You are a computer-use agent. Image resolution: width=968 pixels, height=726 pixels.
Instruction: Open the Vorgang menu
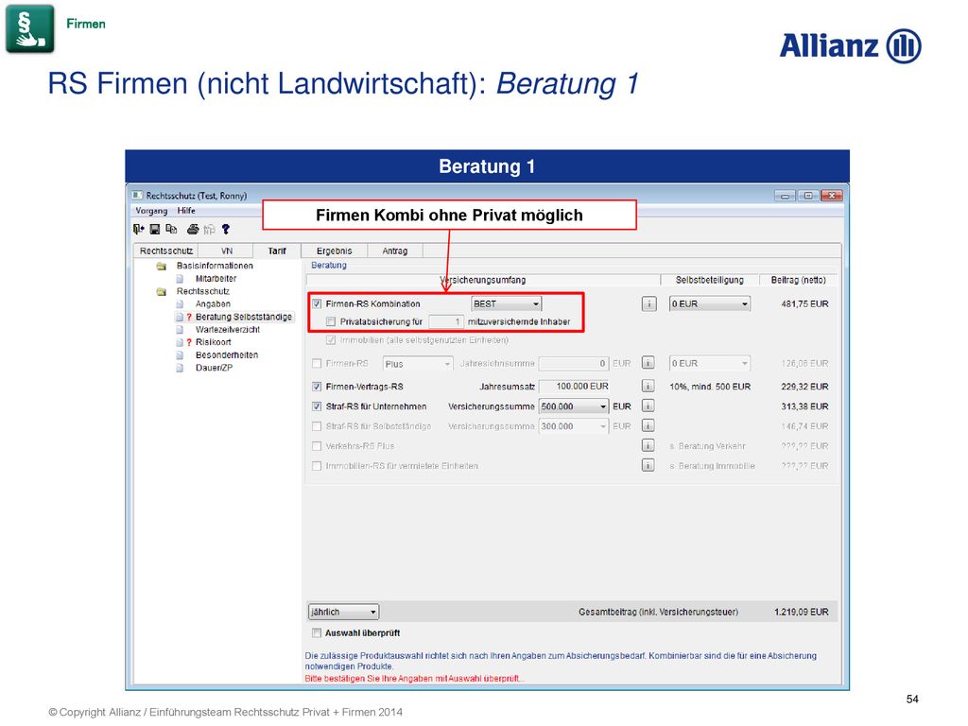[151, 211]
